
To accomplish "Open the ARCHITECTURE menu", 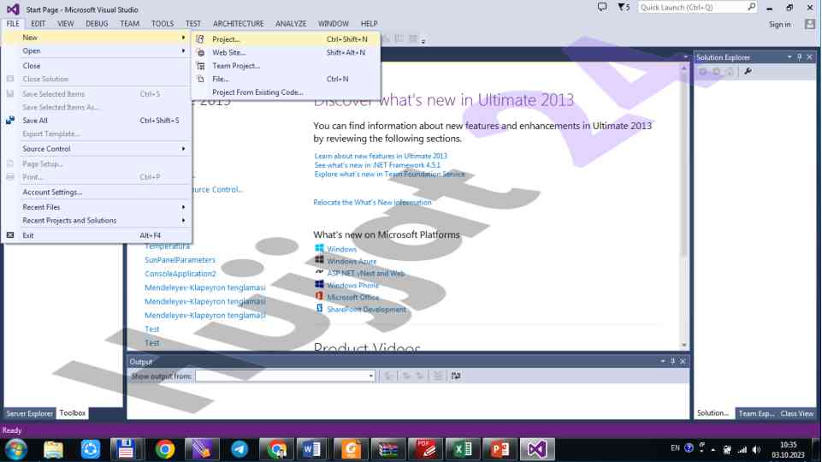I will pyautogui.click(x=238, y=24).
